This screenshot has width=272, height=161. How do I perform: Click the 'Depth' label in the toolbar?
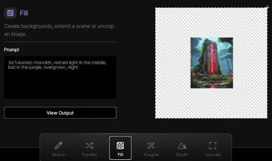[x=182, y=155]
